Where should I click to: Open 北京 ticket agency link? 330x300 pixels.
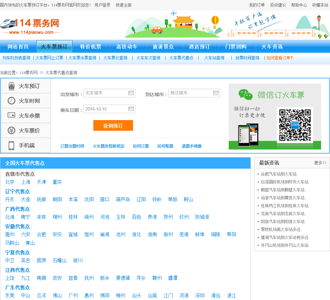point(10,182)
